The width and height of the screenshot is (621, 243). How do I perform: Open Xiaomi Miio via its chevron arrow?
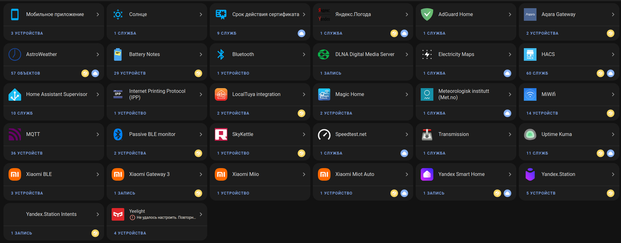pyautogui.click(x=304, y=174)
